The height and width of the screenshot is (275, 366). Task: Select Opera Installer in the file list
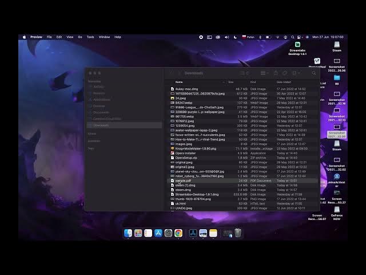point(242,153)
